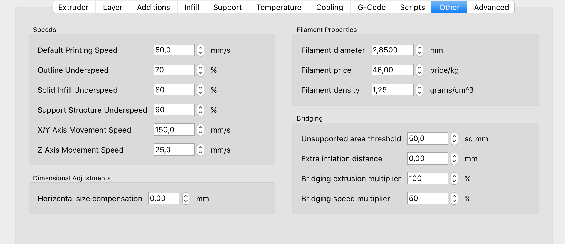This screenshot has height=244, width=565.
Task: Increase Unsupported area threshold stepper
Action: coord(454,136)
